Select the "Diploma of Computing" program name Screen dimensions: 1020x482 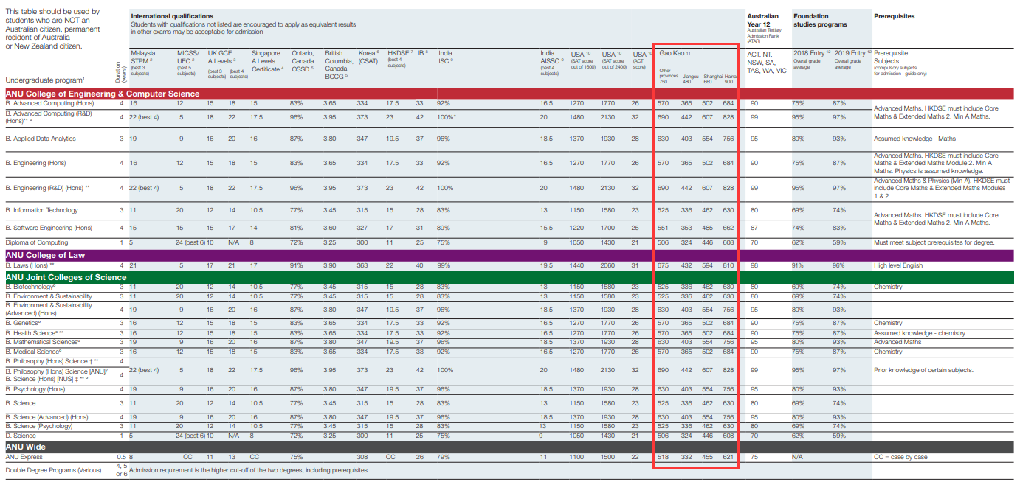point(37,242)
